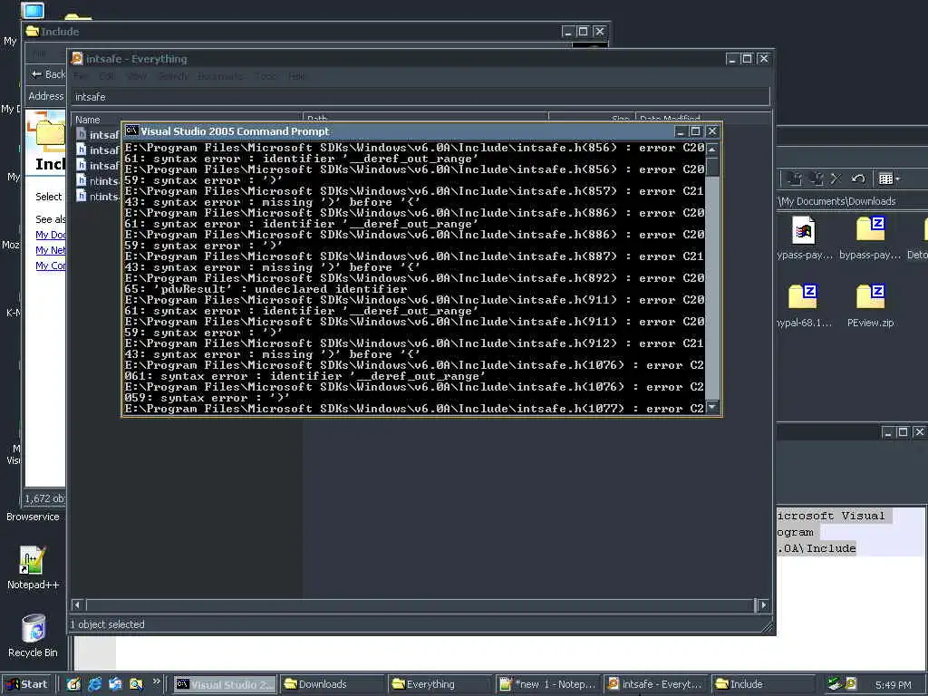This screenshot has height=696, width=928.
Task: Select the bypass-pay zip archive icon
Action: [x=870, y=230]
